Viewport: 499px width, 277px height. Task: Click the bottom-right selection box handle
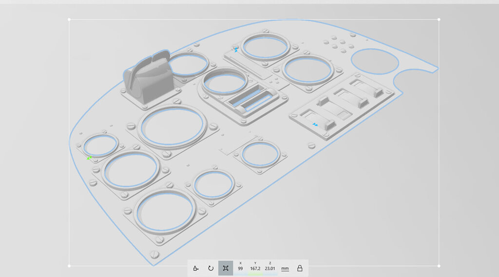coord(439,266)
